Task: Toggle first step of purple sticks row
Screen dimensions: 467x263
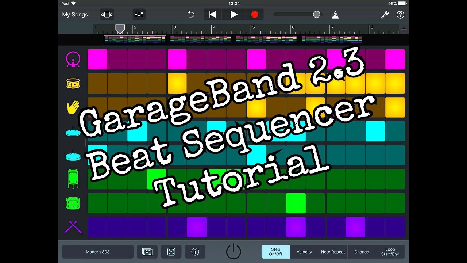Action: (97, 227)
